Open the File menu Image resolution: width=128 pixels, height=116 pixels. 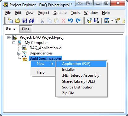click(x=8, y=13)
